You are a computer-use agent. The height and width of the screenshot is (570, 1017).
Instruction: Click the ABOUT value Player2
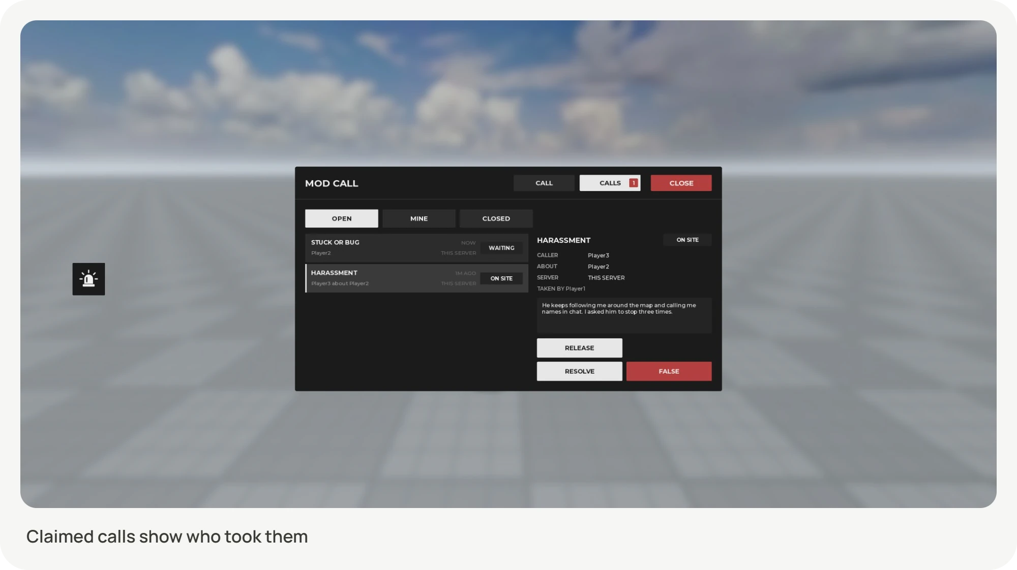(x=599, y=267)
